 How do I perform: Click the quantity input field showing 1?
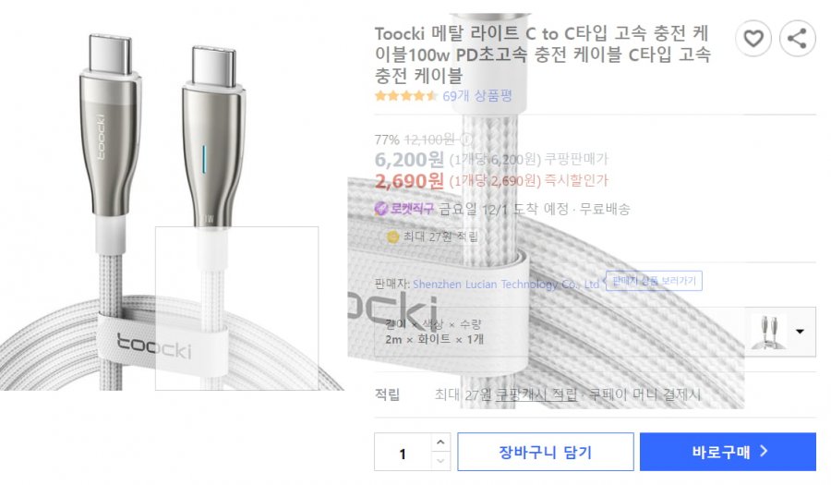point(403,452)
